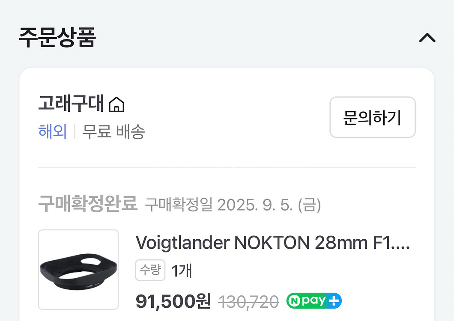Click the green Npay plus badge
The height and width of the screenshot is (321, 454).
click(314, 301)
